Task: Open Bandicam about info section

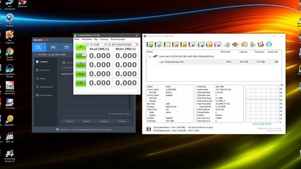Action: click(x=44, y=95)
